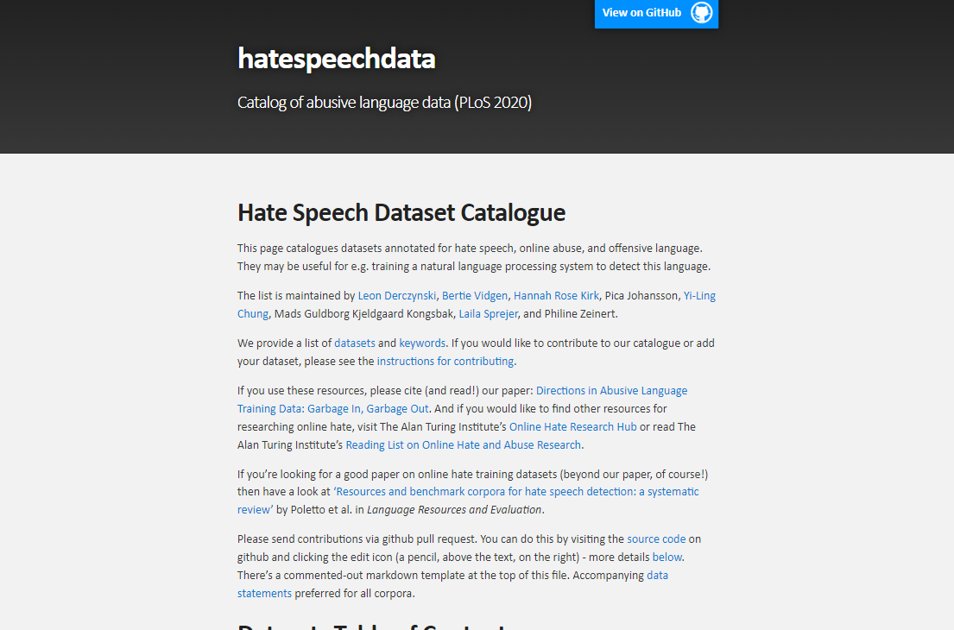Open Laila Sprejer's link

pyautogui.click(x=487, y=313)
